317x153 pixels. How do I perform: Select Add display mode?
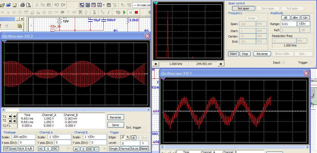[14, 149]
